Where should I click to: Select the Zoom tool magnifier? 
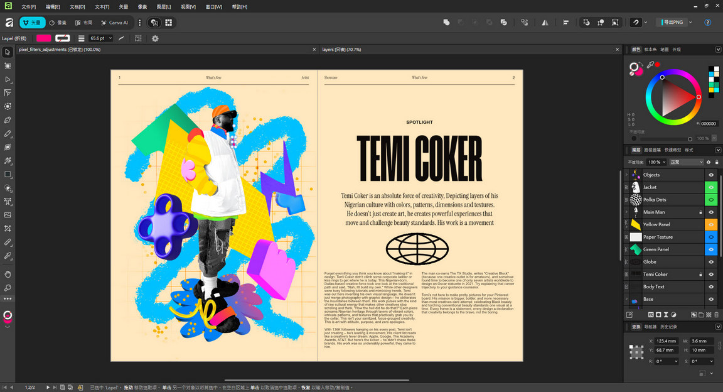[8, 288]
